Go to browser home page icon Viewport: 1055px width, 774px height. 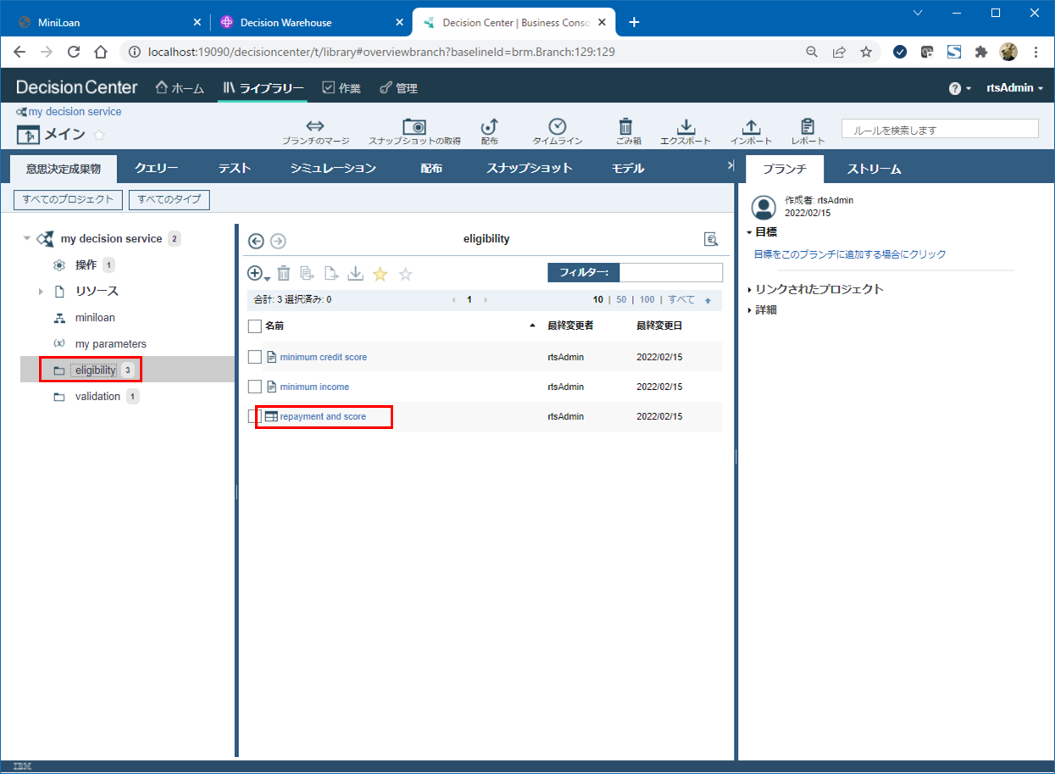100,52
